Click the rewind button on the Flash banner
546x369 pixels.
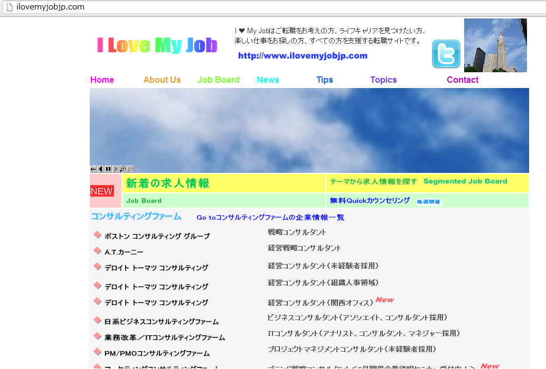point(93,169)
